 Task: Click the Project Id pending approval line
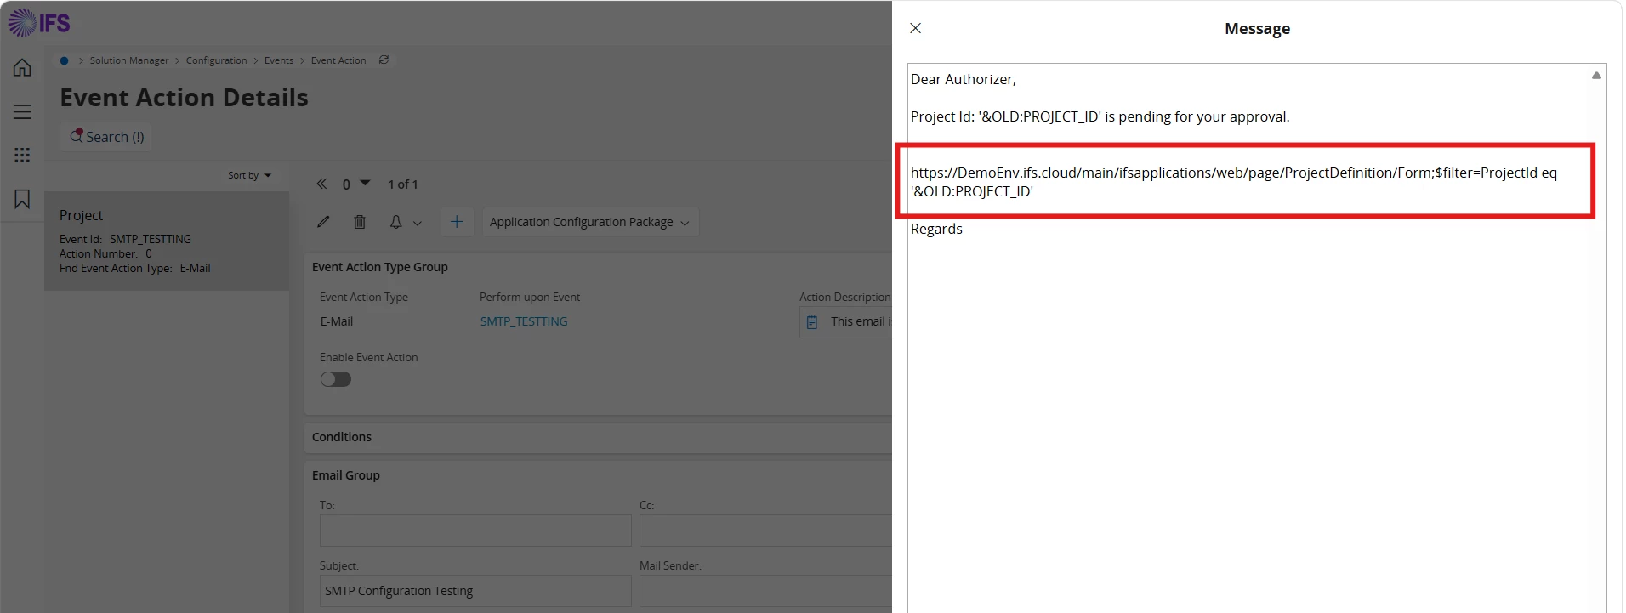coord(1100,116)
